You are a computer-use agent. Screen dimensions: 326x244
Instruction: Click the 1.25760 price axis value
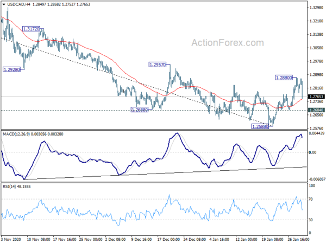coord(316,129)
